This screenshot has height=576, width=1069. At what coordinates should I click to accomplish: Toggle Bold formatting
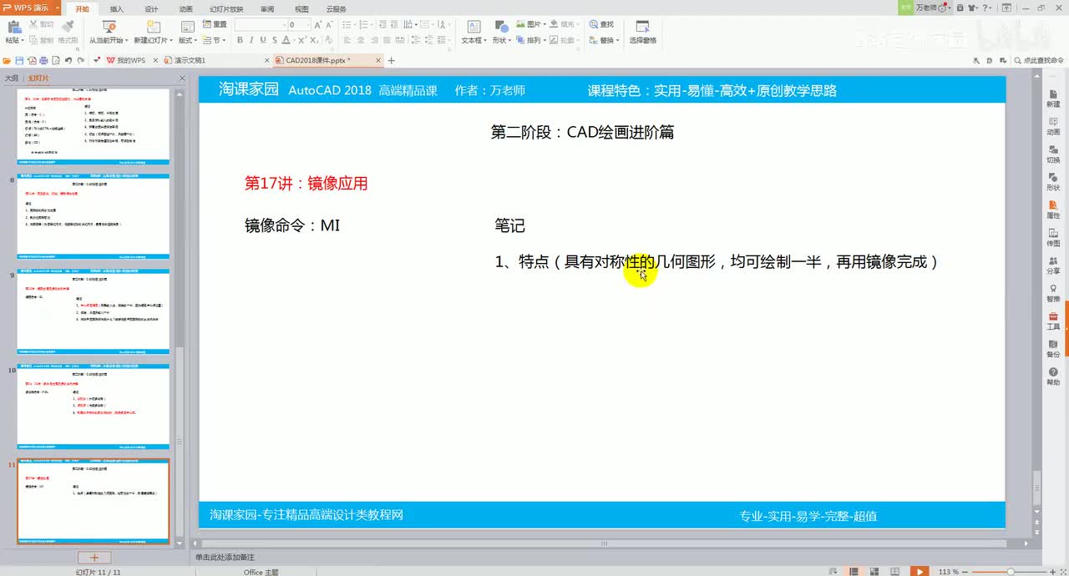pos(240,40)
